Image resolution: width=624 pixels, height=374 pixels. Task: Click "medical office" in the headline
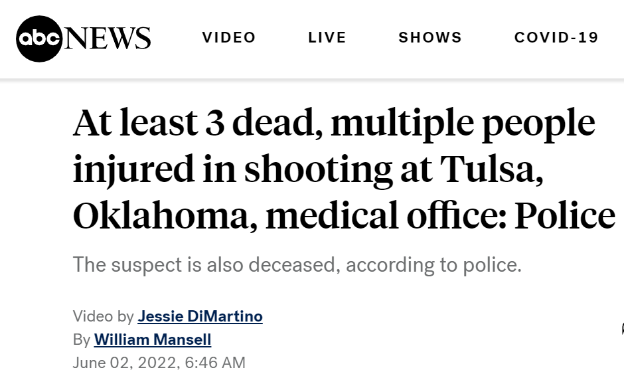[386, 215]
